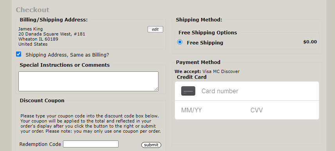Click inside Special Instructions comments box

pyautogui.click(x=88, y=82)
